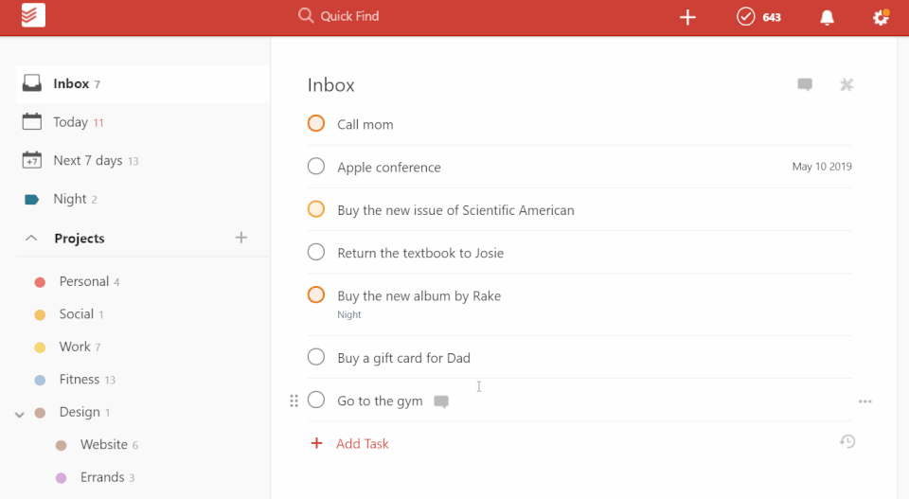This screenshot has height=499, width=909.
Task: Open the Next 7 days view
Action: click(x=87, y=161)
